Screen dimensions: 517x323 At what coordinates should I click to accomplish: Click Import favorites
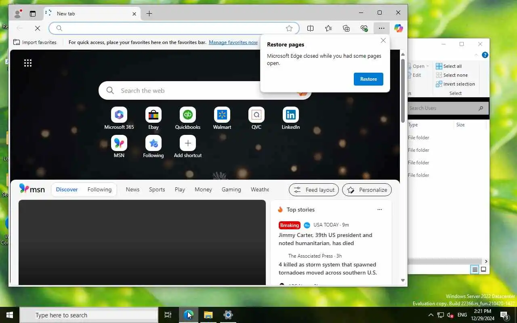[35, 42]
